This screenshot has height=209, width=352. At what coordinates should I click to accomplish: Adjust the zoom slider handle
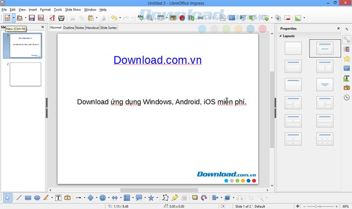pos(316,206)
